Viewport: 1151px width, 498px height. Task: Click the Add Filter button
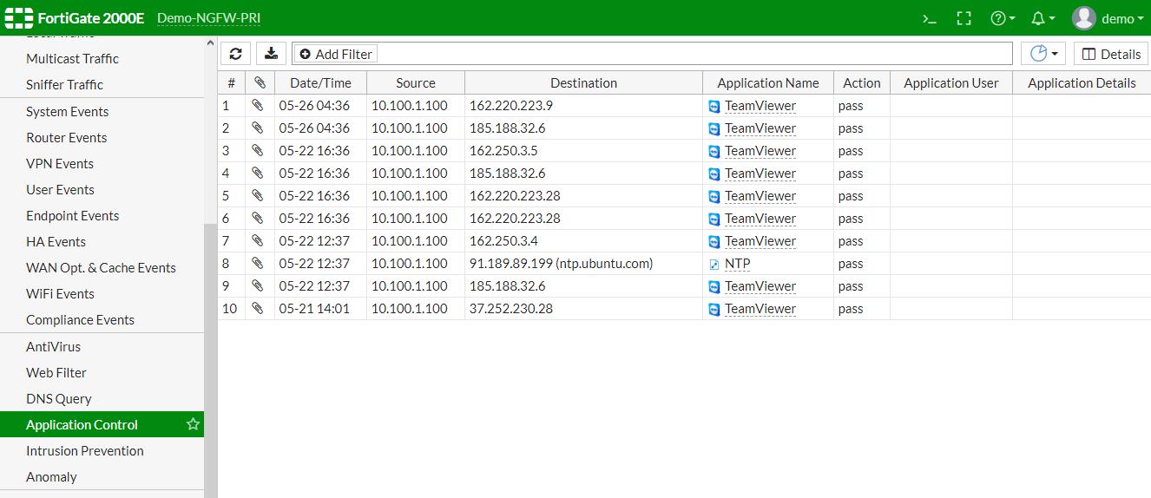point(335,54)
